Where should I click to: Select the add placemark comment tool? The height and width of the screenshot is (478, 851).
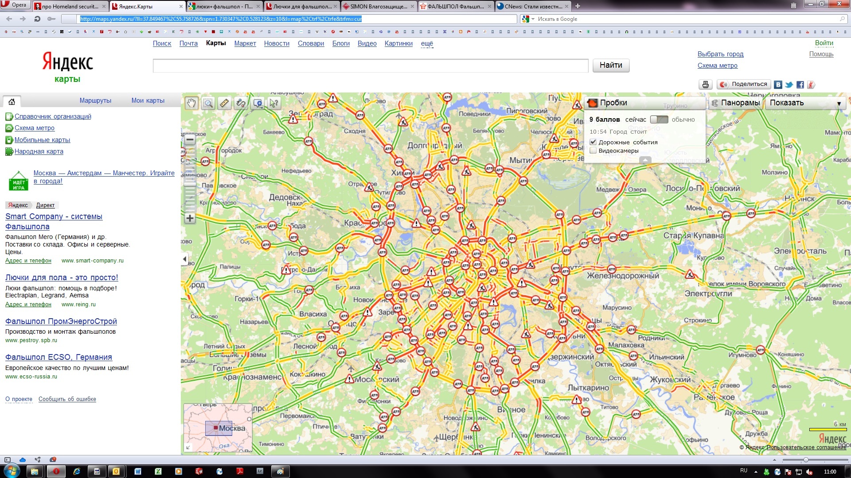(x=258, y=103)
